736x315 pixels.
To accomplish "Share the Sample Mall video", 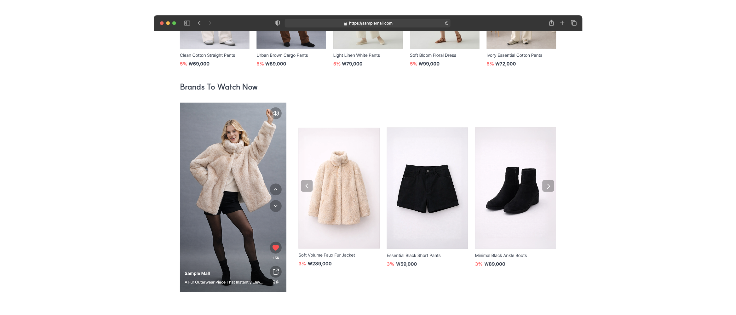I will click(x=276, y=272).
